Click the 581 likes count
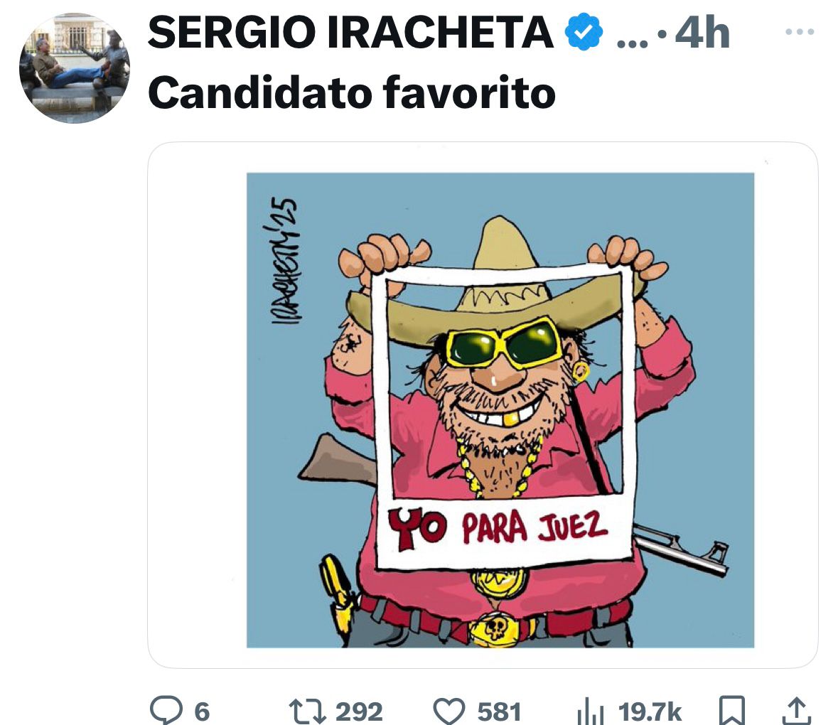Image resolution: width=838 pixels, height=725 pixels. coord(498,711)
